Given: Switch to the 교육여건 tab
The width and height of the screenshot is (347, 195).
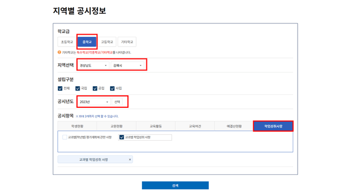Looking at the screenshot, I should tap(195, 126).
